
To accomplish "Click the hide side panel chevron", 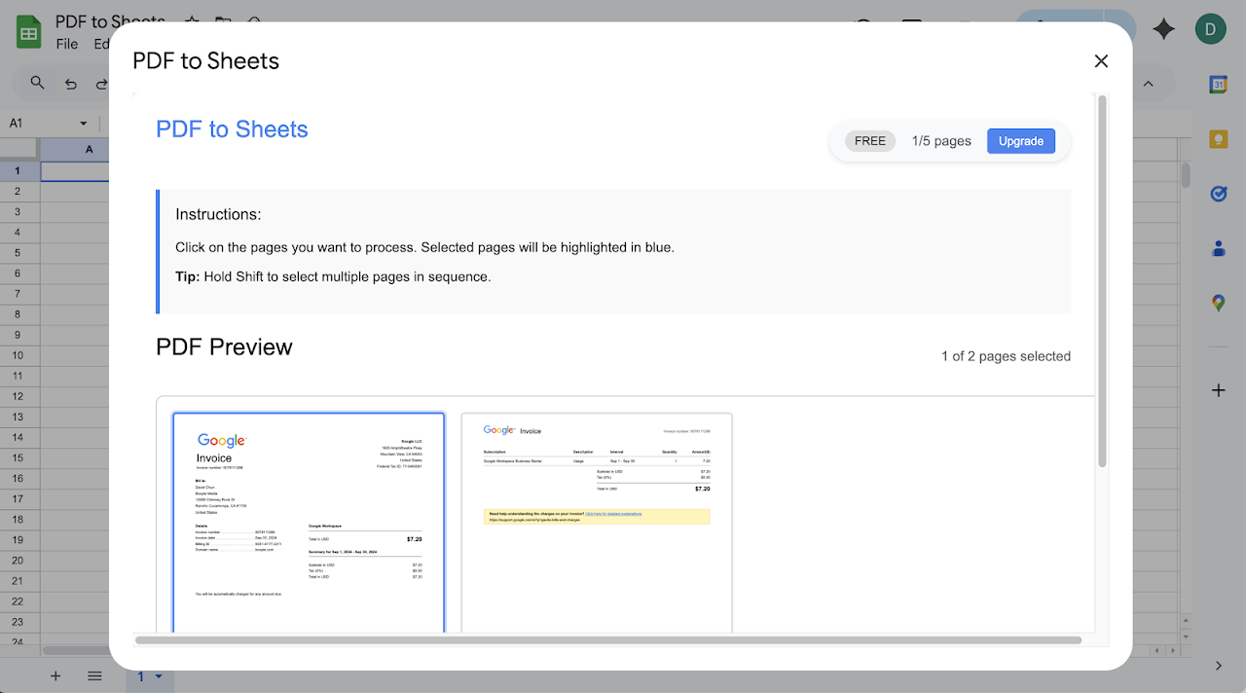I will [x=1218, y=666].
